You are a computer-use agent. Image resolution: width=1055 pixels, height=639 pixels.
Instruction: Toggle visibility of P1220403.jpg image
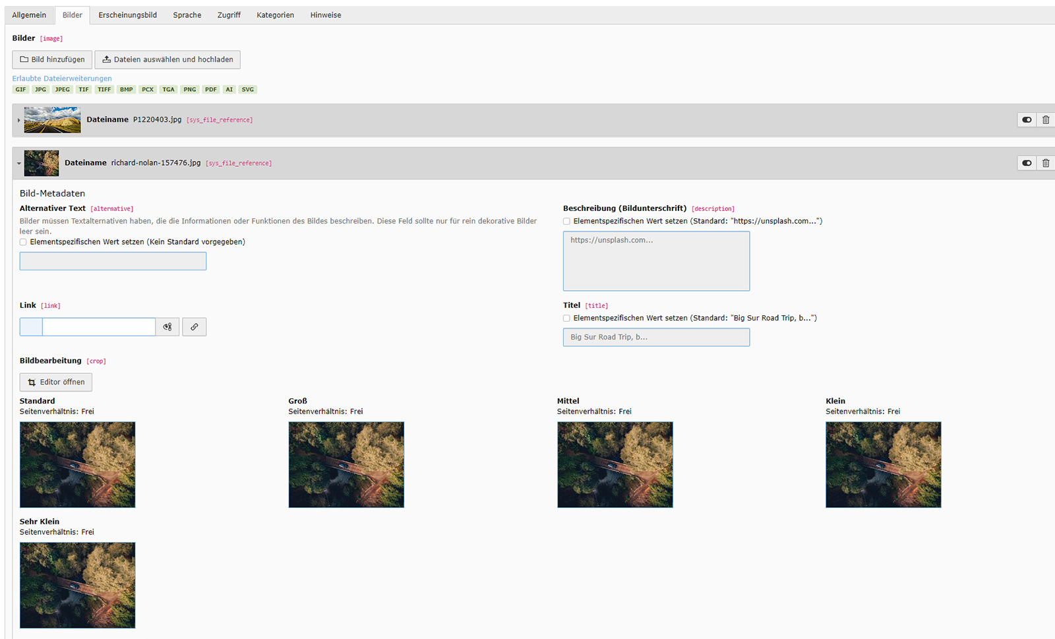coord(1027,120)
